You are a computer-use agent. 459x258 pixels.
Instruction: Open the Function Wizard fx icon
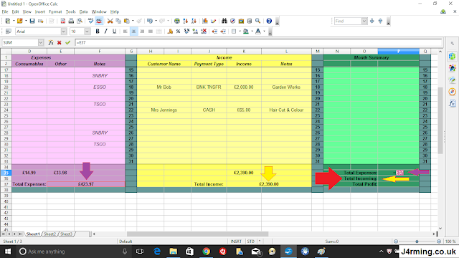coord(51,43)
